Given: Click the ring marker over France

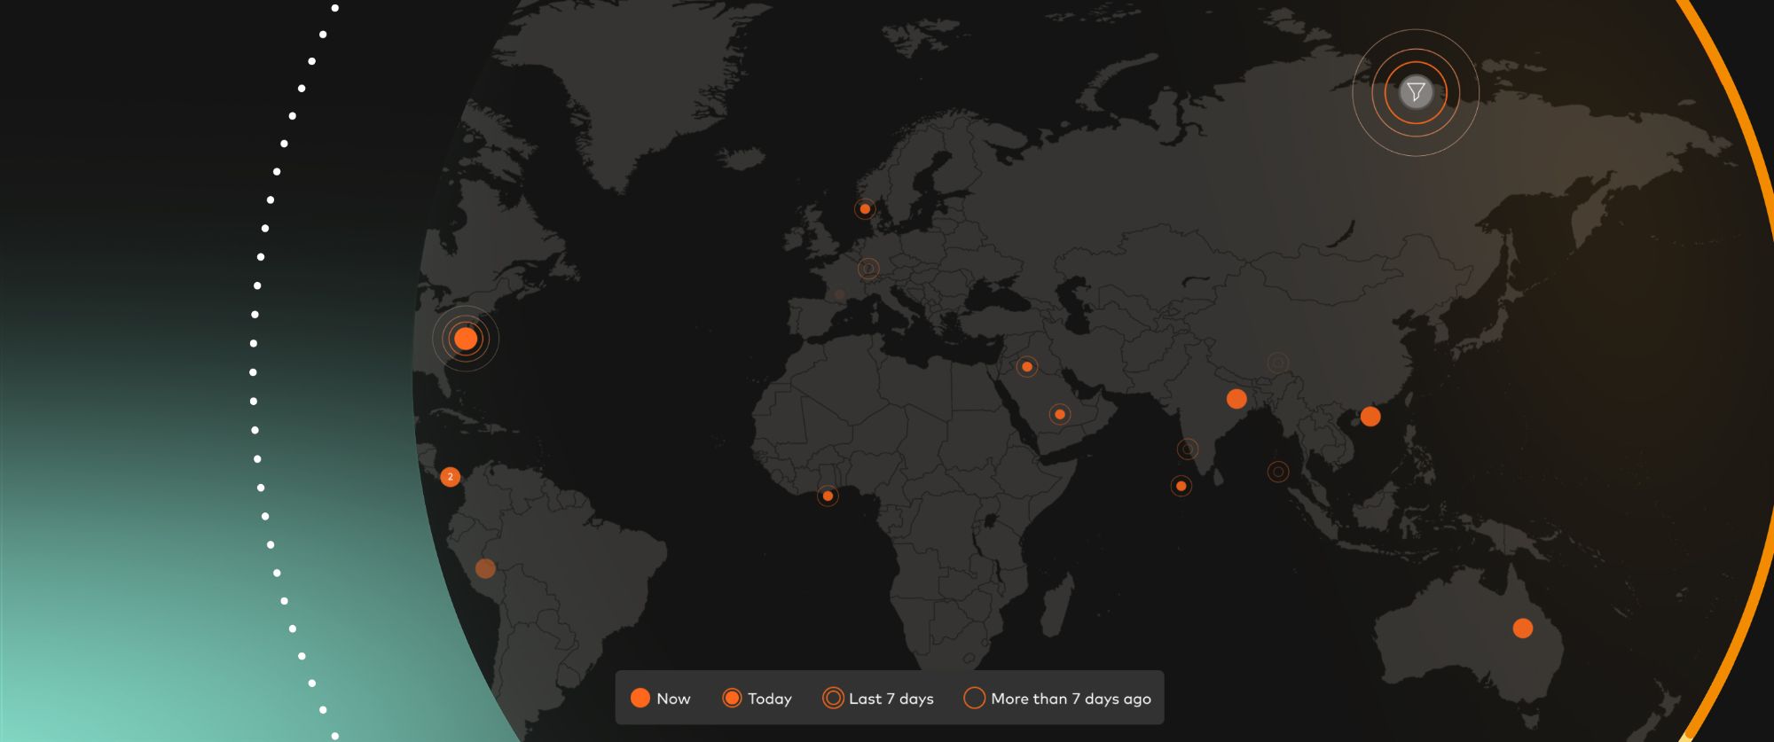Looking at the screenshot, I should (868, 268).
